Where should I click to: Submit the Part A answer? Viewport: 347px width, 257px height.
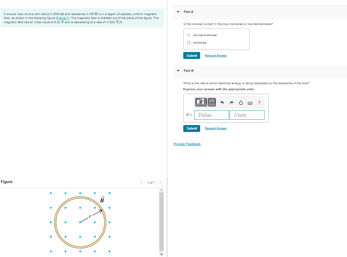pos(191,55)
